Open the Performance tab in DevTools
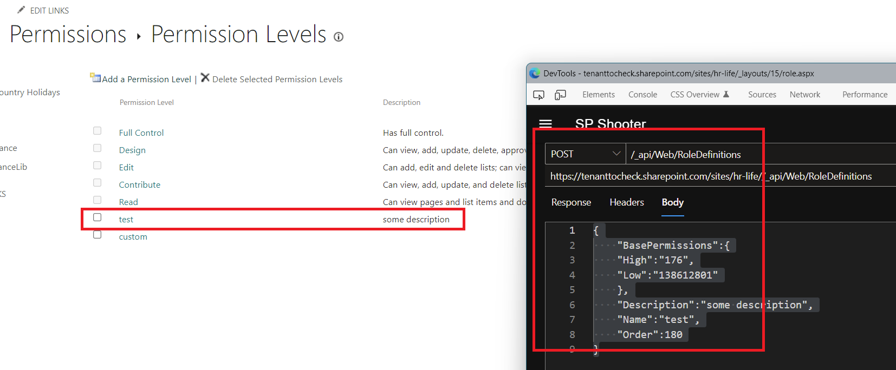Image resolution: width=896 pixels, height=370 pixels. 865,95
